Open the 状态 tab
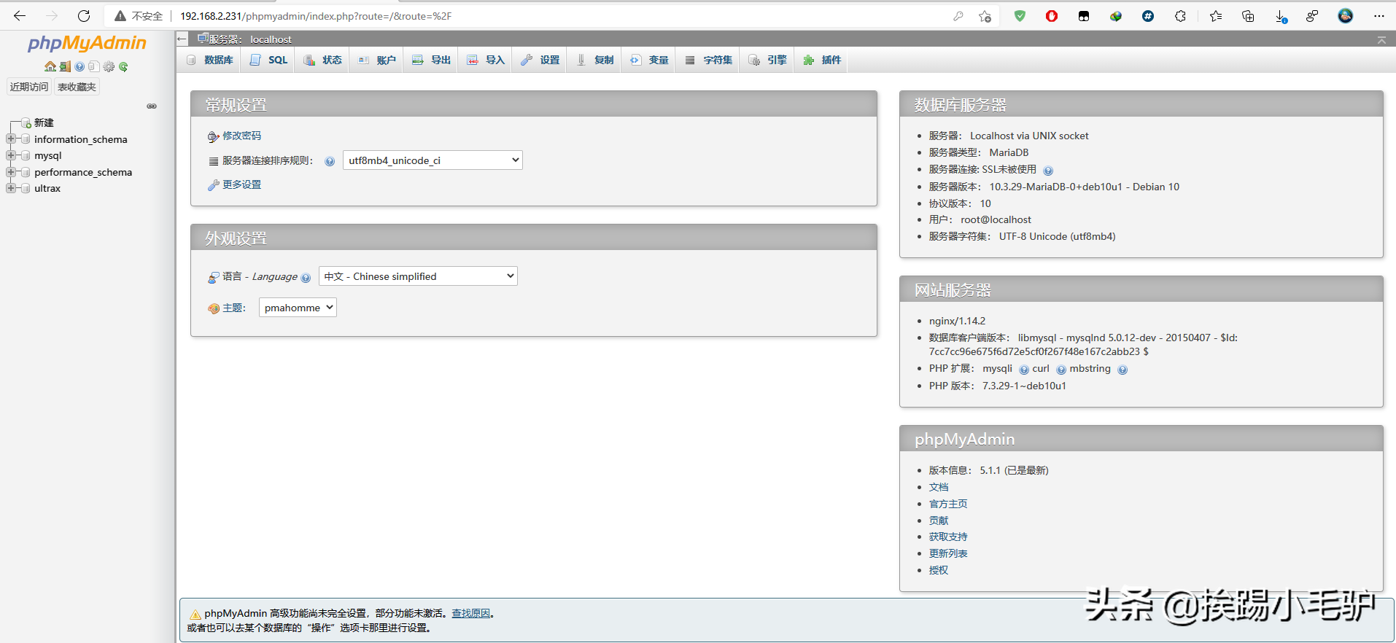 click(x=322, y=60)
